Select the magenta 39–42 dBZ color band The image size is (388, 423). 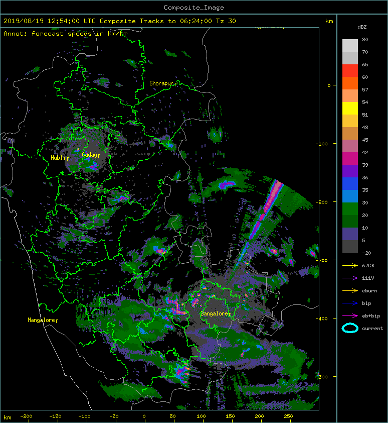[x=350, y=159]
